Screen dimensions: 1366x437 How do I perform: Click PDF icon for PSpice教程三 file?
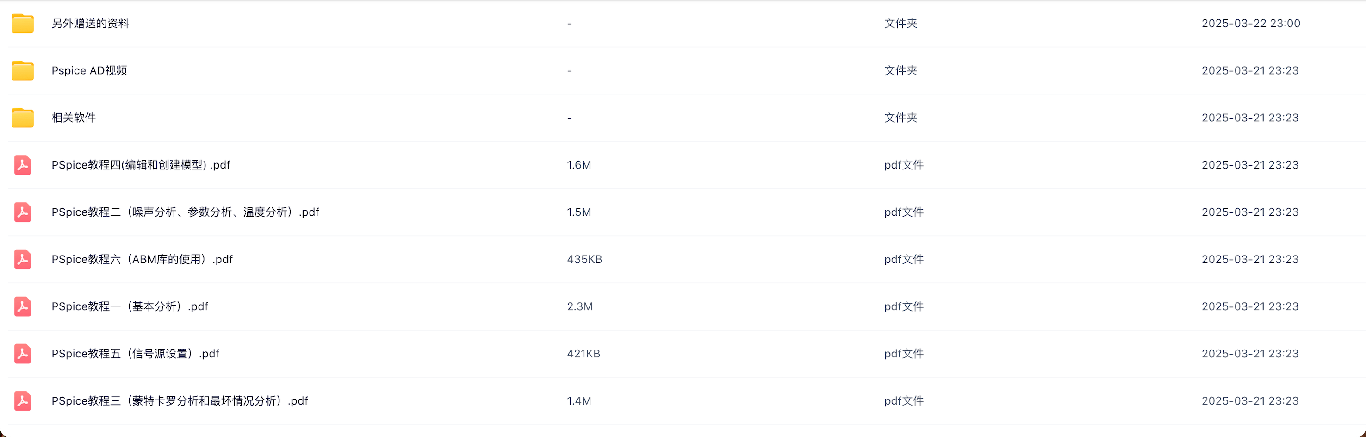click(22, 401)
